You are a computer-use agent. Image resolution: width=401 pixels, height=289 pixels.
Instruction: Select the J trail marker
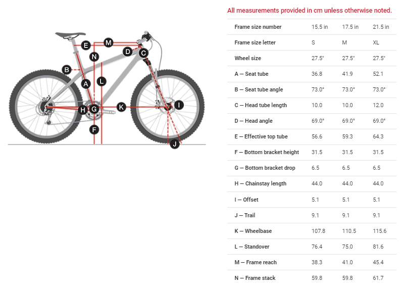pyautogui.click(x=174, y=144)
